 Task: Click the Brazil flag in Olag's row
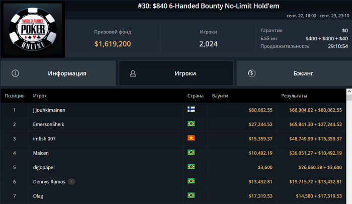(x=191, y=195)
